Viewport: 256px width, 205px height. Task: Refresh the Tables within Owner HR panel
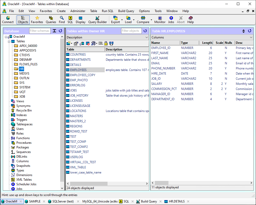pyautogui.click(x=145, y=31)
